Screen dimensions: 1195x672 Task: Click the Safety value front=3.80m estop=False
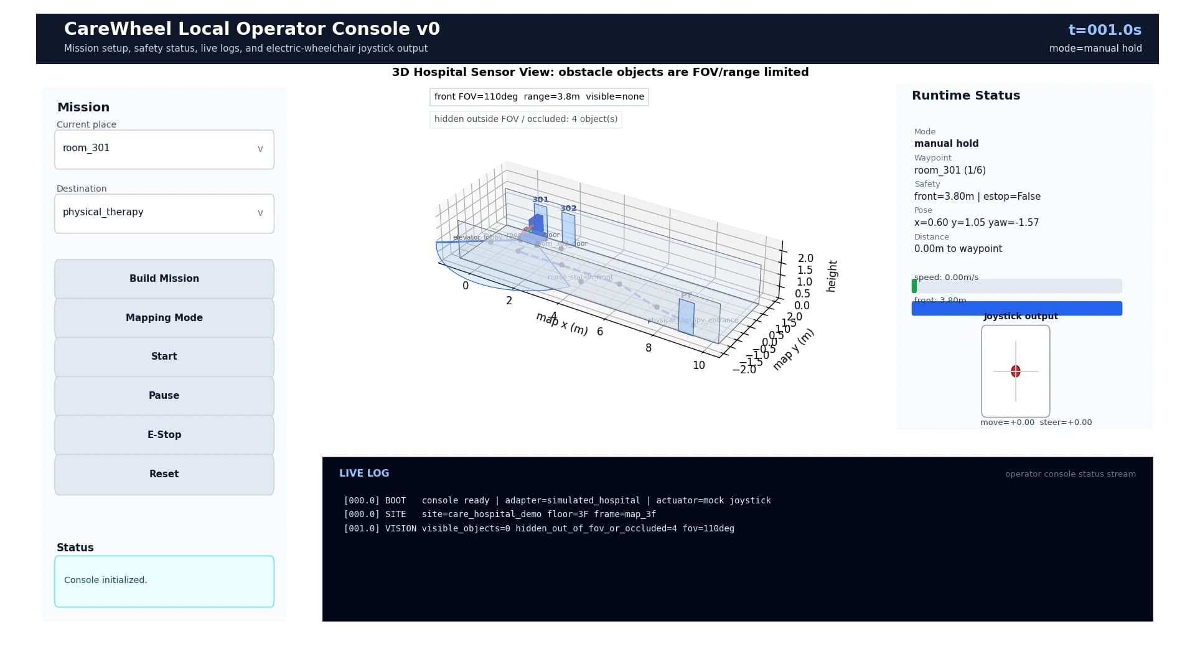pos(977,197)
